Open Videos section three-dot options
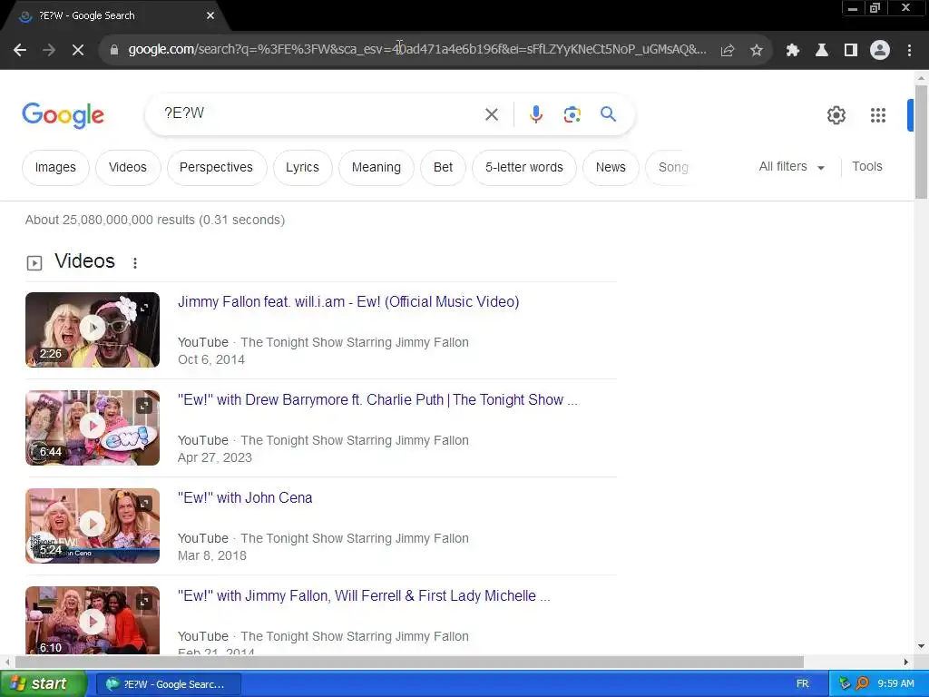This screenshot has height=697, width=929. click(x=135, y=262)
